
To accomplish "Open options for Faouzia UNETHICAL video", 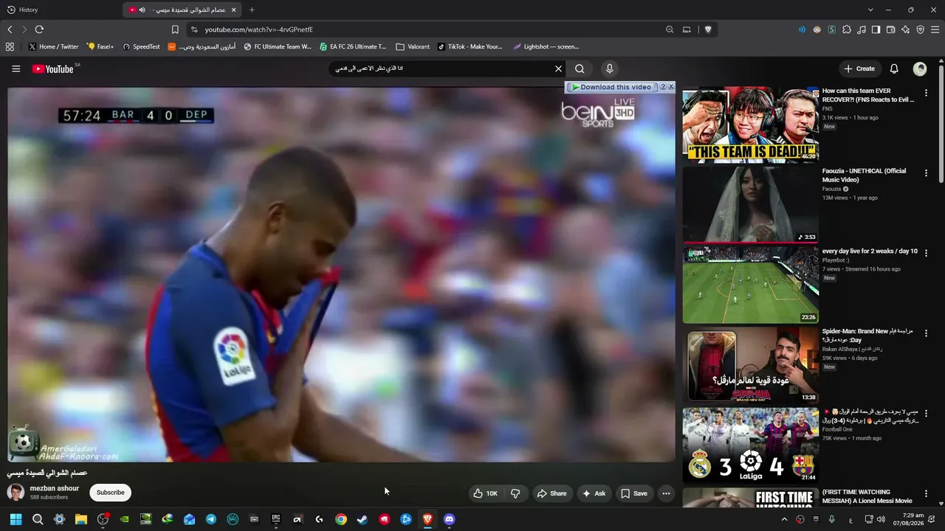I will [x=926, y=173].
